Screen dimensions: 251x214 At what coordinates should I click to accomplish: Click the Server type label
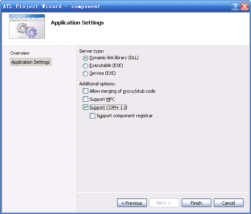pos(92,51)
